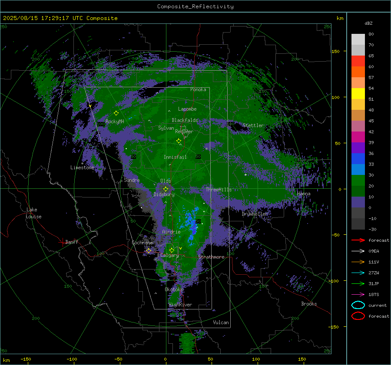
Task: Click the Ponoka town label
Action: 198,89
